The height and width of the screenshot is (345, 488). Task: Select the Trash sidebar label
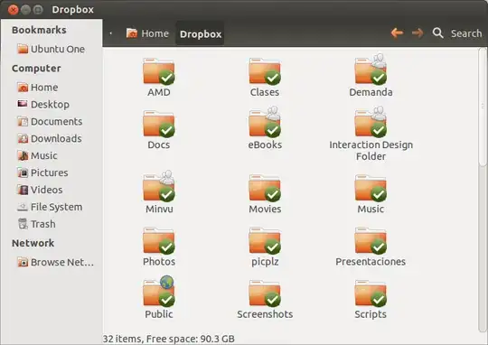pyautogui.click(x=43, y=224)
